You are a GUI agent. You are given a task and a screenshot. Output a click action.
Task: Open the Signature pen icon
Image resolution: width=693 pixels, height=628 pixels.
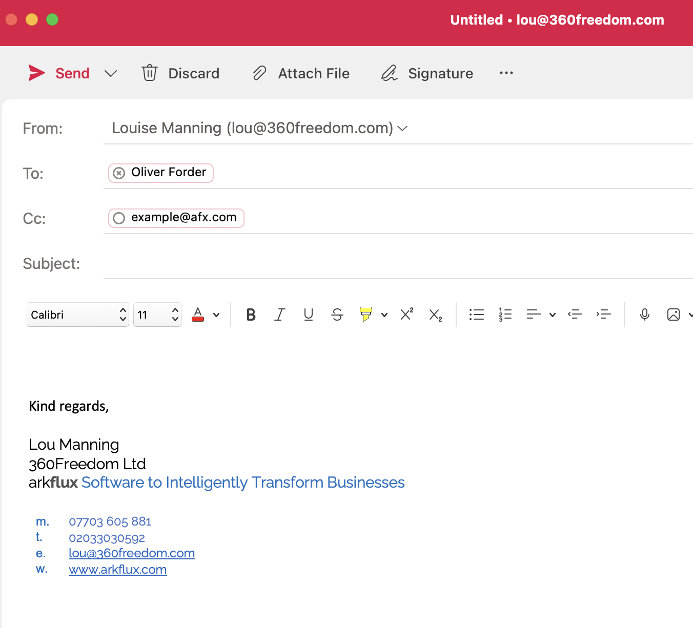click(x=390, y=73)
